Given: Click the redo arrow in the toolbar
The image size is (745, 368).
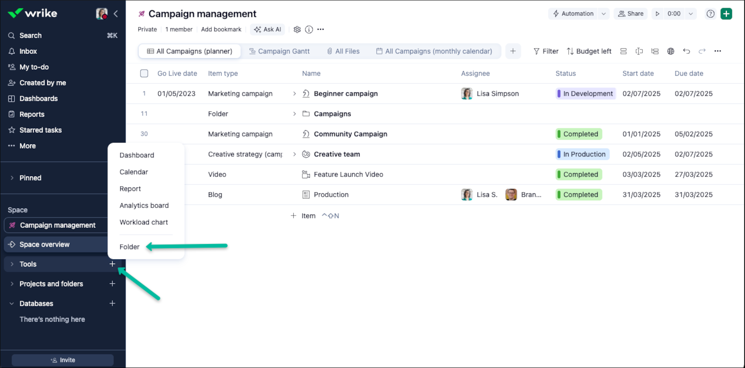Looking at the screenshot, I should pos(702,51).
